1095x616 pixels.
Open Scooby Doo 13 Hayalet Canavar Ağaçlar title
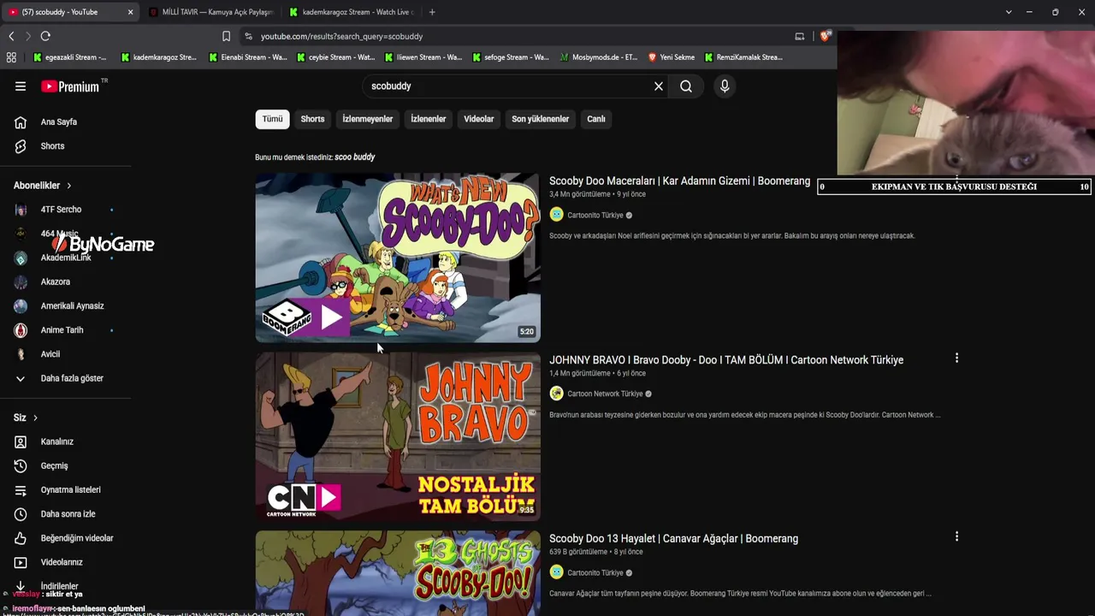(673, 538)
